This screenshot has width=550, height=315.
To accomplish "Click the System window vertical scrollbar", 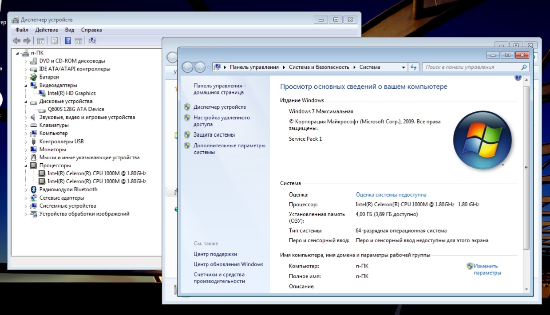I will [526, 168].
